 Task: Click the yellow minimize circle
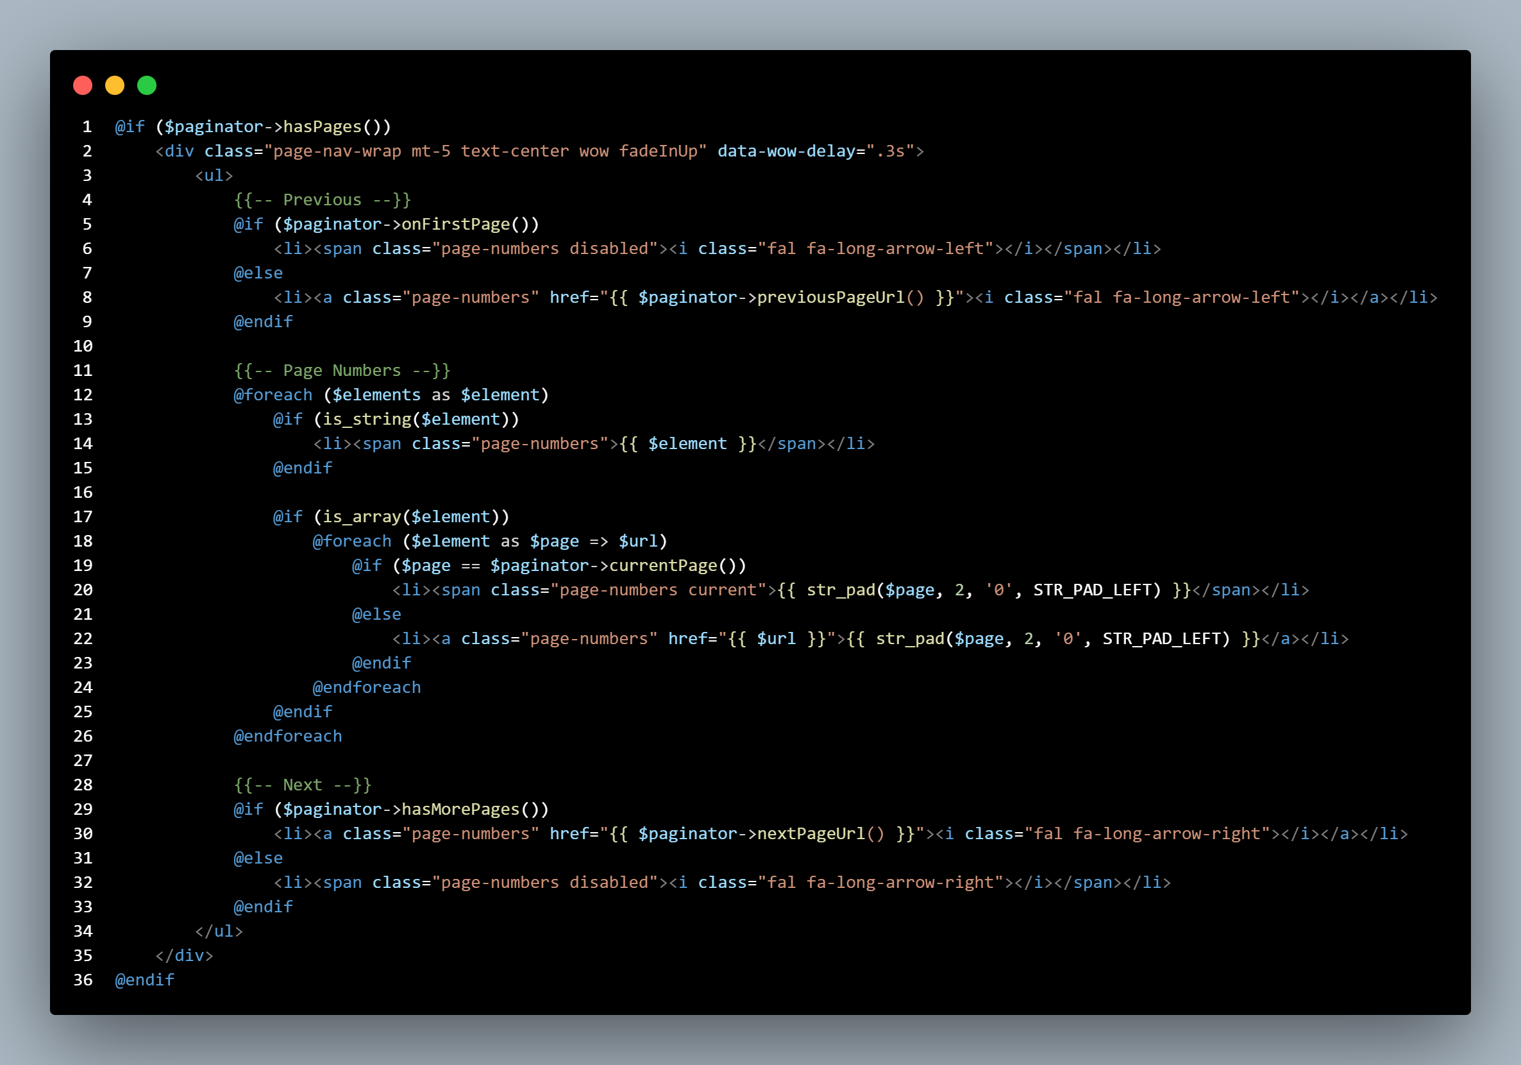(x=115, y=85)
